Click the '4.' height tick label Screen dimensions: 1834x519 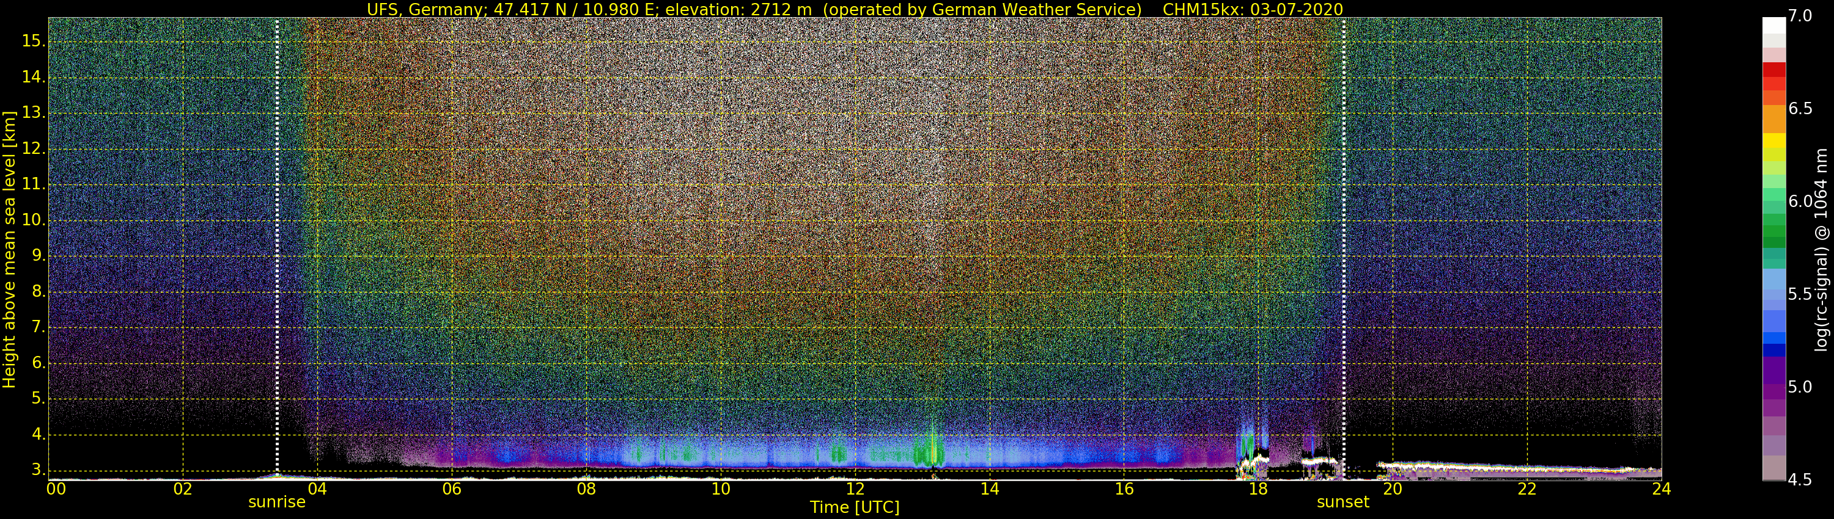coord(38,434)
